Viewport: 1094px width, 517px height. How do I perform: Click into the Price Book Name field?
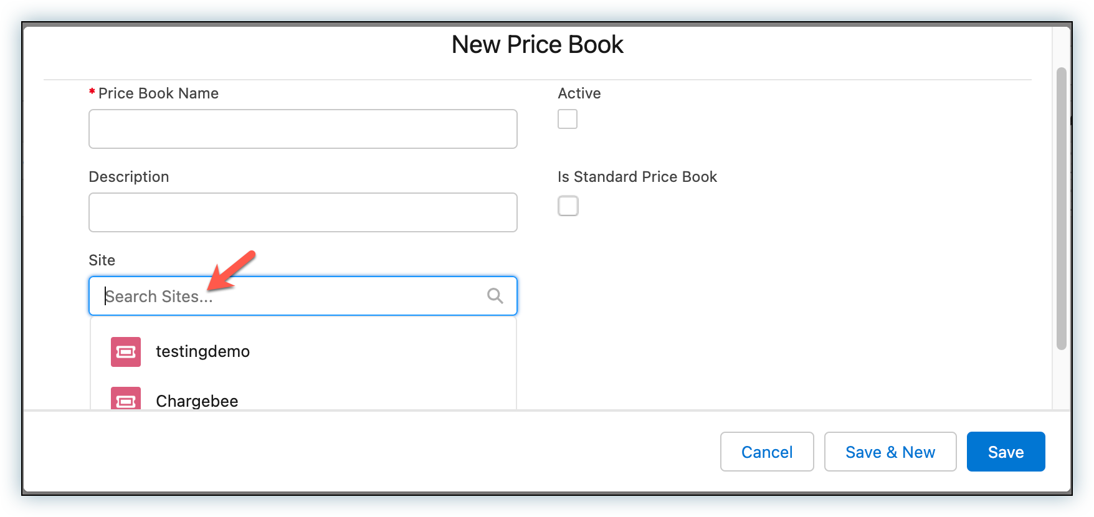(303, 129)
